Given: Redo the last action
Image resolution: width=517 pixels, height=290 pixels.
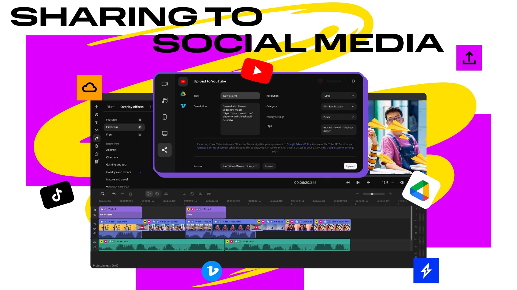Looking at the screenshot, I should pos(122,194).
